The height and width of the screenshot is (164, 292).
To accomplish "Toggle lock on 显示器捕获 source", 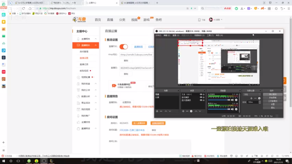I will (204, 100).
